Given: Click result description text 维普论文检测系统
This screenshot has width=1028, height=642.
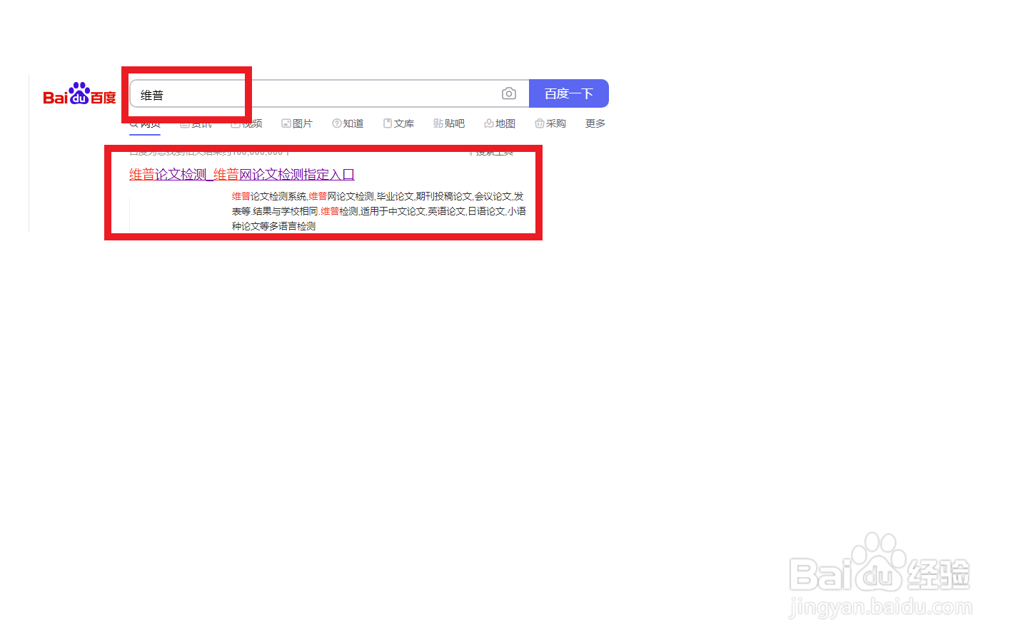Looking at the screenshot, I should pos(269,196).
